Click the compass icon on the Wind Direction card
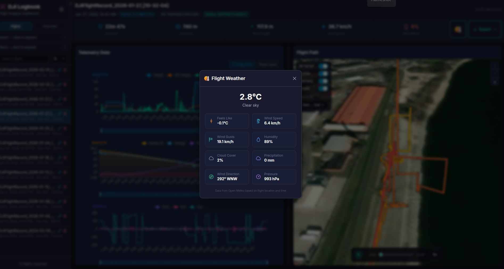This screenshot has width=504, height=269. point(211,177)
